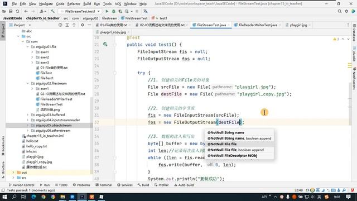The height and width of the screenshot is (201, 357).
Task: Hide the Project panel with minus icon
Action: click(x=89, y=25)
